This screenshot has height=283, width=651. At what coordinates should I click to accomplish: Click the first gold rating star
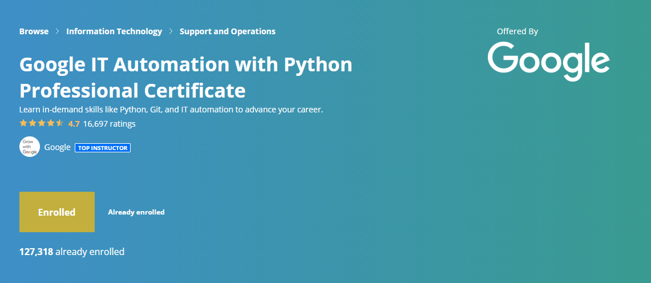[x=23, y=123]
